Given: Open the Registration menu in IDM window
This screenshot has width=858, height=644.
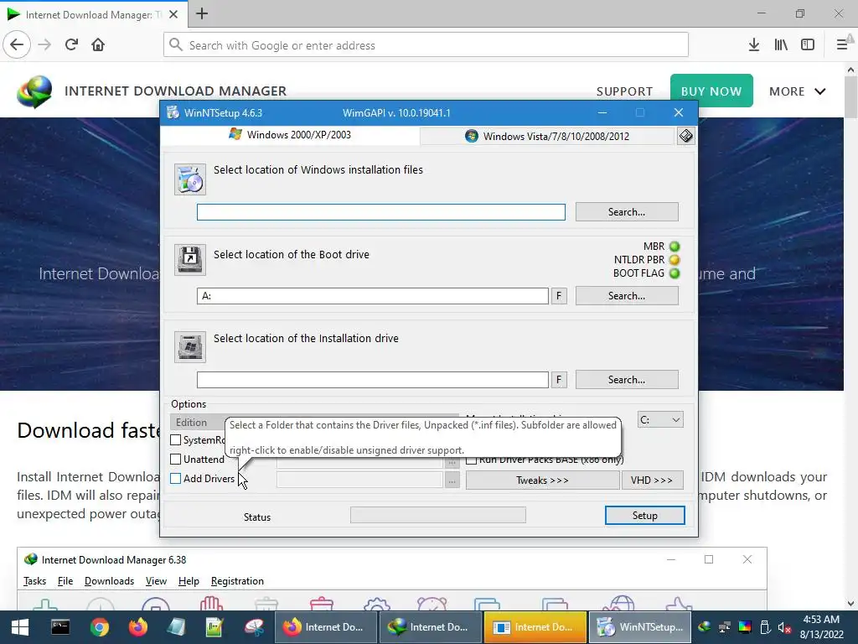Looking at the screenshot, I should click(237, 581).
